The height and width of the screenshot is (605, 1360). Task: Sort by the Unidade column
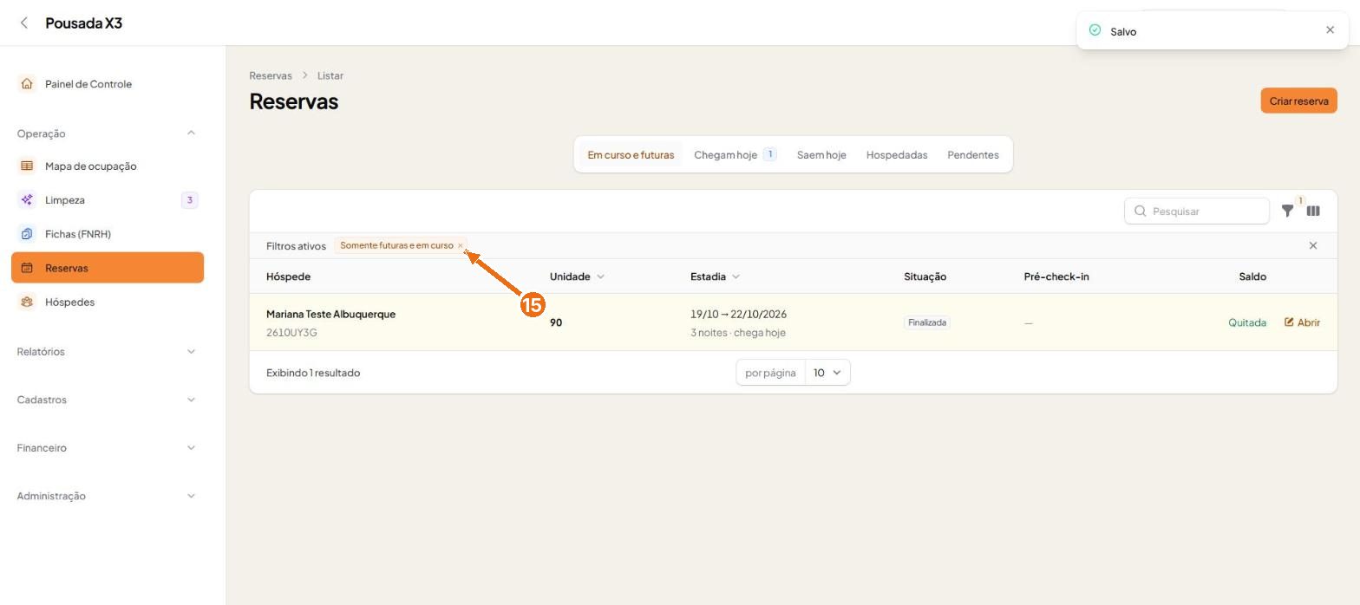[x=577, y=276]
